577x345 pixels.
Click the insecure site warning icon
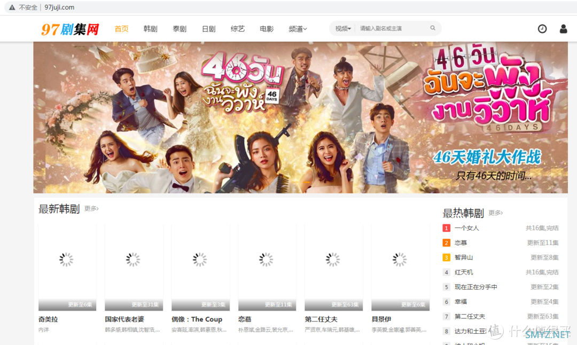tap(12, 7)
